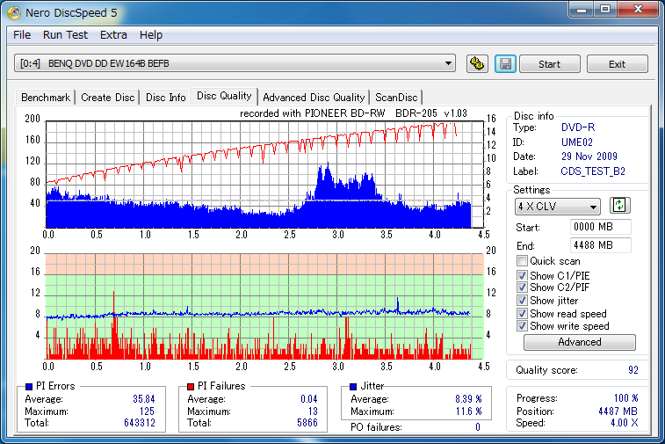Uncheck Show read speed
The image size is (665, 444).
coord(522,314)
